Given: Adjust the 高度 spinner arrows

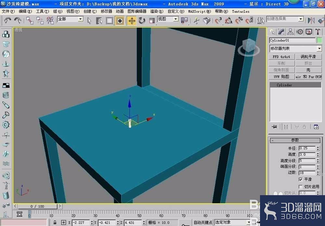Looking at the screenshot, I should click(x=318, y=155).
